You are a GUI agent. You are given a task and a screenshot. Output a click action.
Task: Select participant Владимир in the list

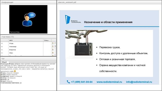pyautogui.click(x=12, y=50)
